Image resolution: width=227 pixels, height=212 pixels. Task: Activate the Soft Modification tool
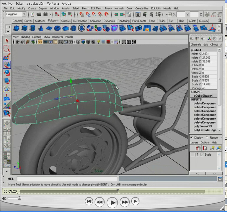[7, 97]
